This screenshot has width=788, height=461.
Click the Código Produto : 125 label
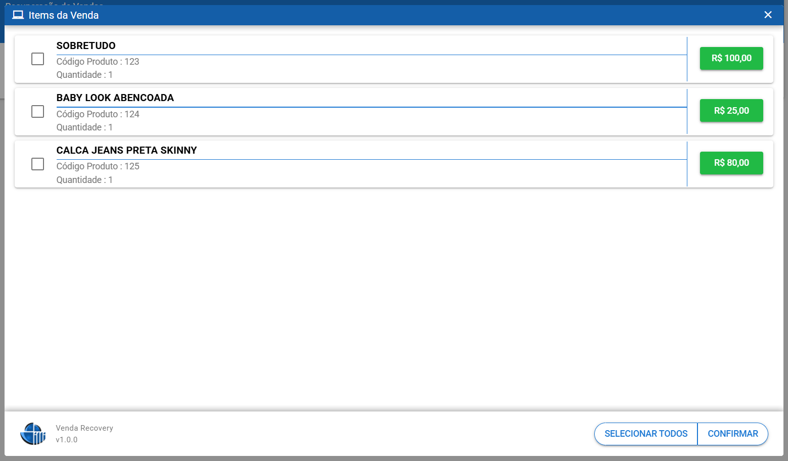click(98, 166)
